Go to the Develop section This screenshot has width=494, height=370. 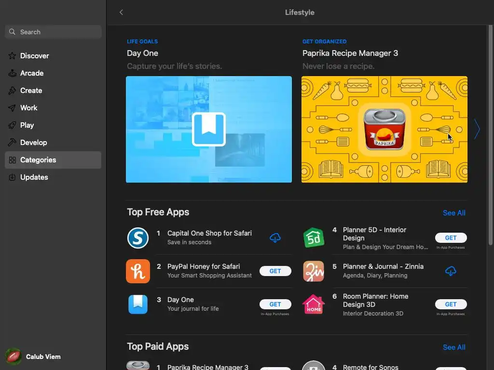coord(53,142)
